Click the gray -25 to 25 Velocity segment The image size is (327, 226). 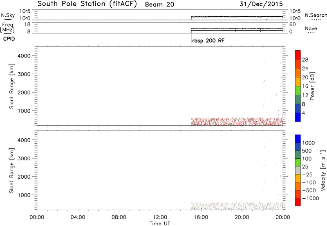298,170
